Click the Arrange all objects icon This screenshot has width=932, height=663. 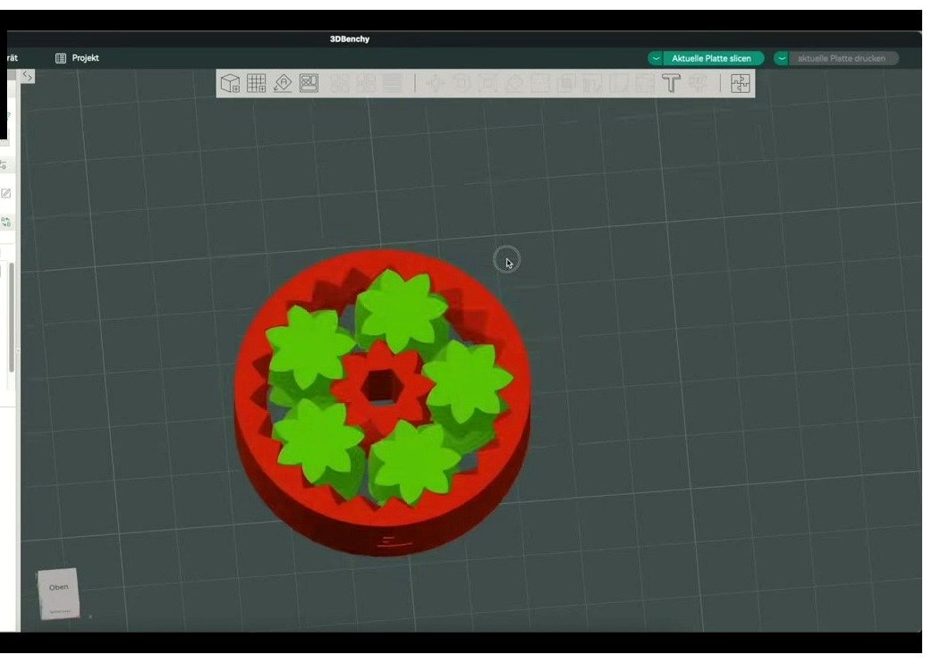pos(309,83)
